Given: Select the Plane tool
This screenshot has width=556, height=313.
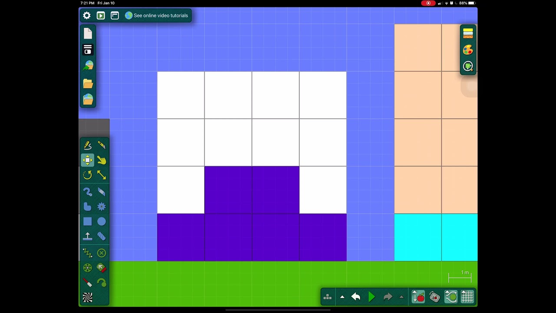Looking at the screenshot, I should [88, 236].
